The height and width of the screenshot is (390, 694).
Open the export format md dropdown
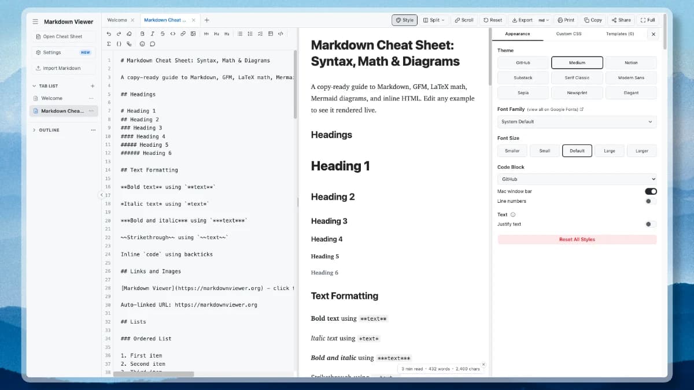pos(544,20)
